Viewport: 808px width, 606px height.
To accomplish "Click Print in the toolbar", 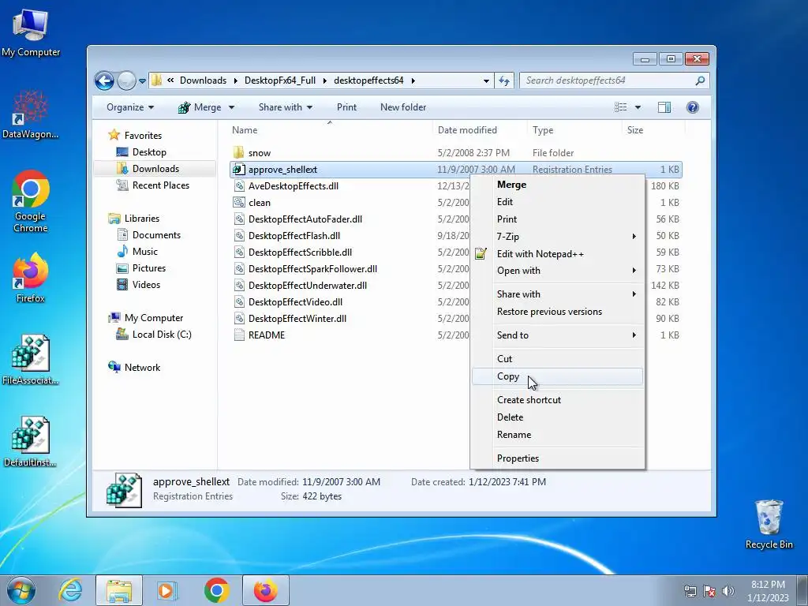I will [x=346, y=107].
